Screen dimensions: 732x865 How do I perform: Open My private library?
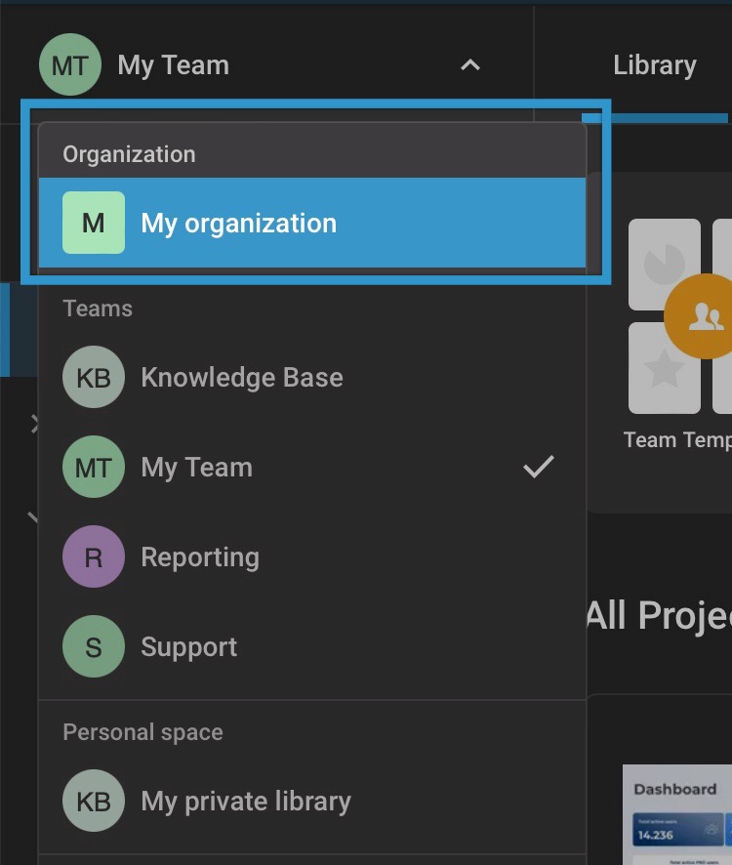coord(245,801)
